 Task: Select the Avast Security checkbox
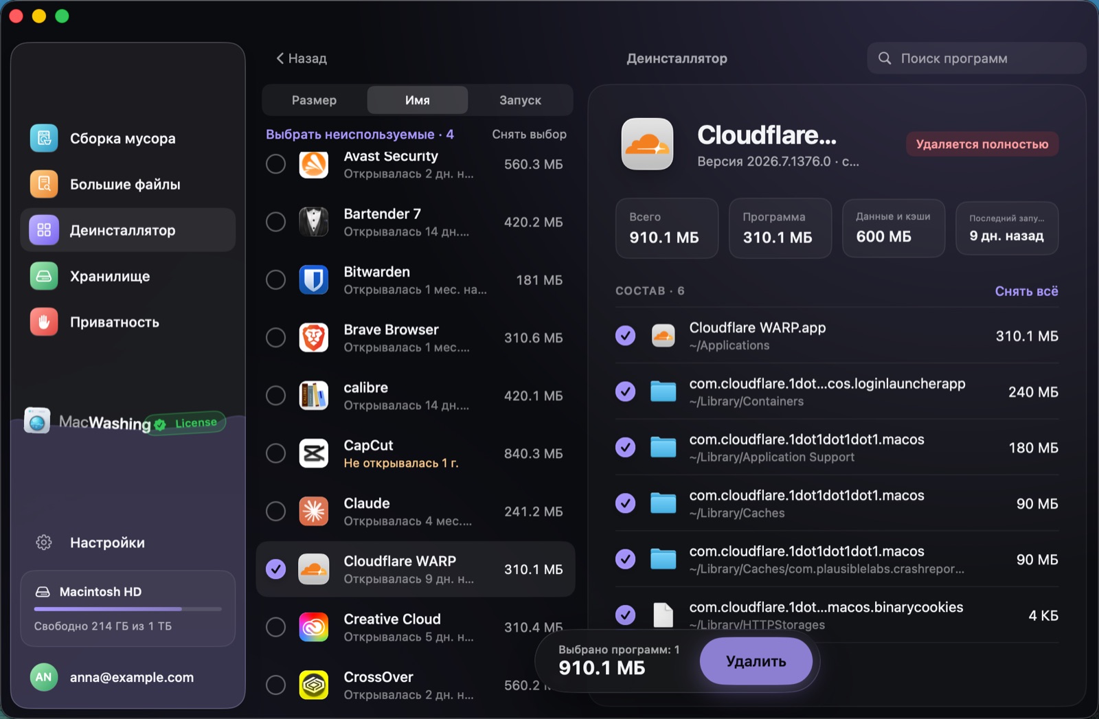coord(276,164)
